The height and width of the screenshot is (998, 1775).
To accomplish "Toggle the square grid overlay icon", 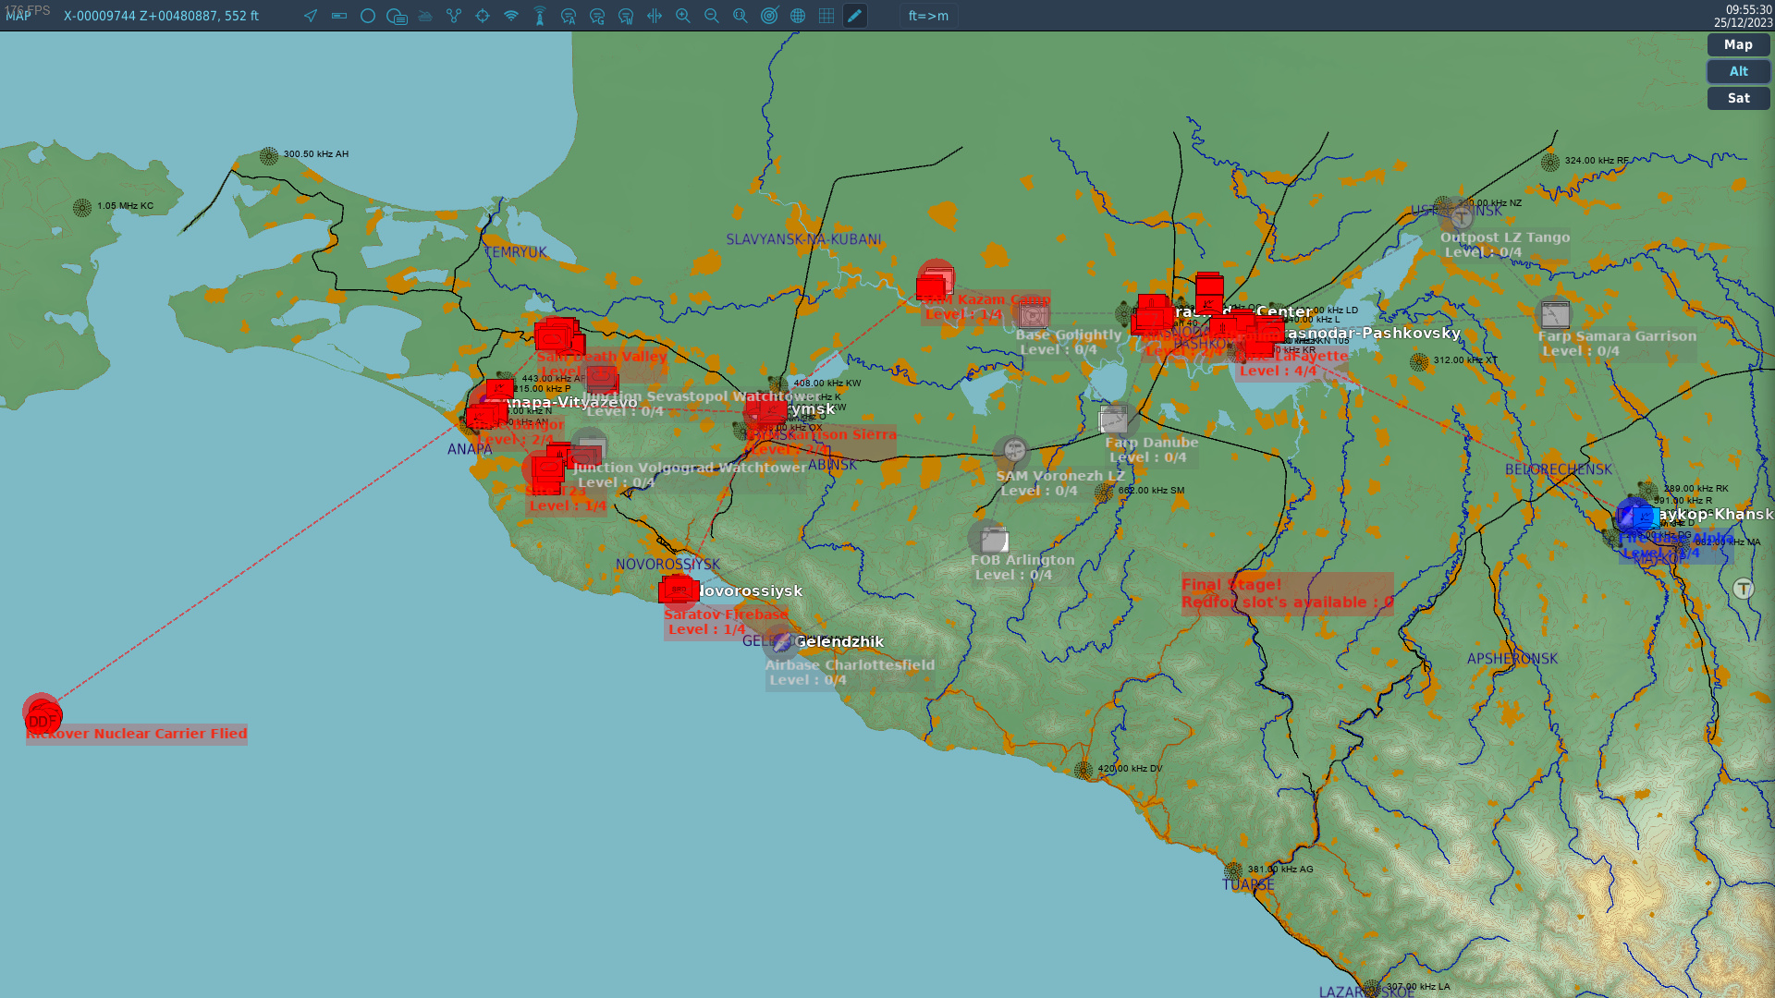I will click(x=826, y=16).
